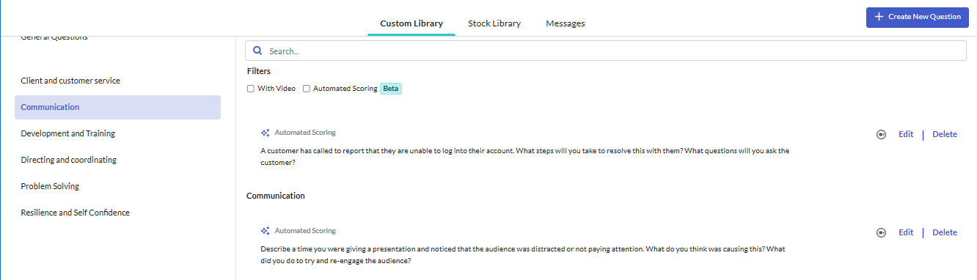Click plus icon in Create New Question
Image resolution: width=977 pixels, height=280 pixels.
pos(879,17)
